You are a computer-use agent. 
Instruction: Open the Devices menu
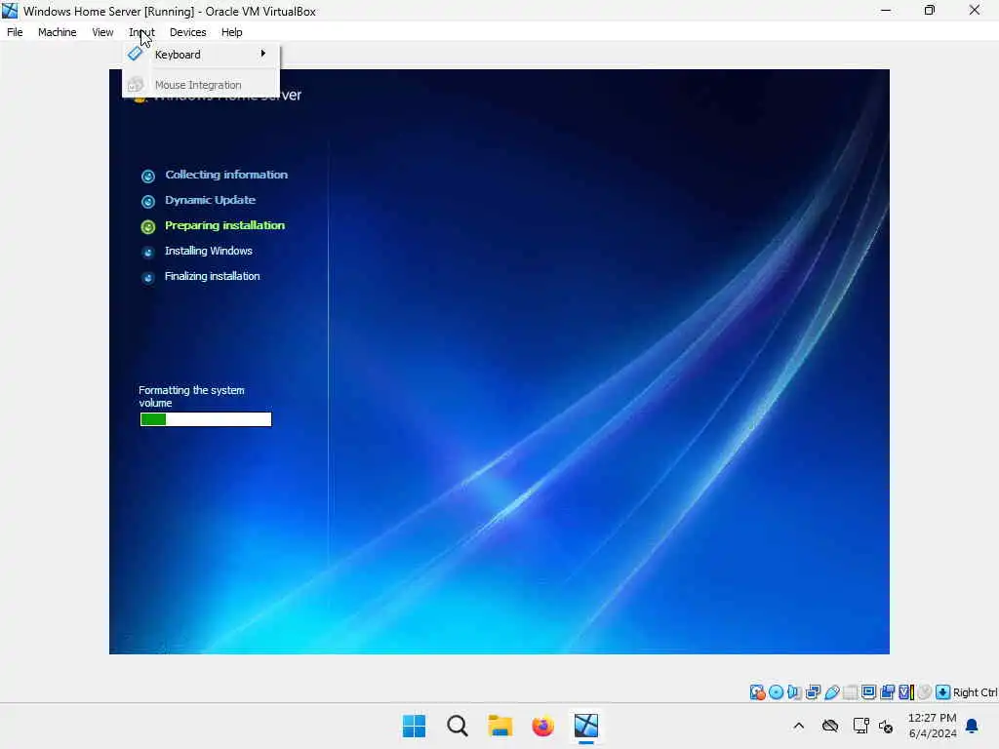click(x=187, y=32)
